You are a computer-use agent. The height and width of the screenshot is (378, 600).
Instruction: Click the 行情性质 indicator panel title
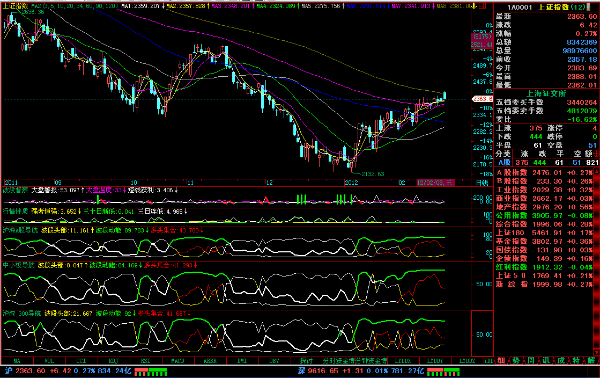pyautogui.click(x=16, y=212)
